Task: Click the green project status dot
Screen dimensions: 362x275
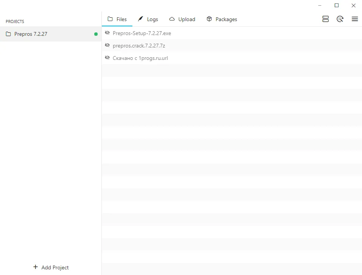Action: tap(96, 34)
